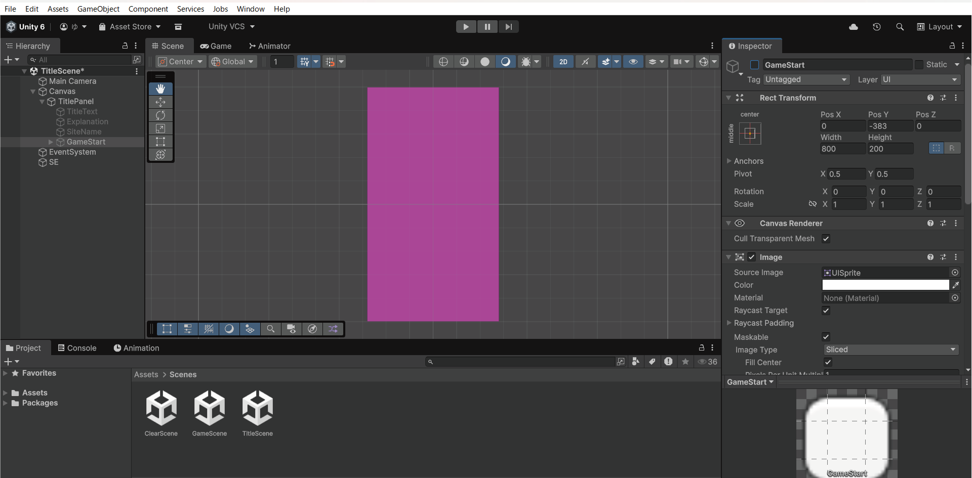
Task: Enable the Static checkbox
Action: tap(919, 65)
